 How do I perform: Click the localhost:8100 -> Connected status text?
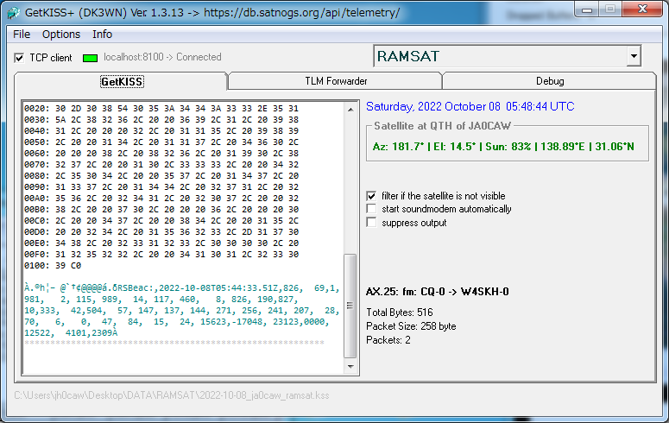tap(162, 57)
